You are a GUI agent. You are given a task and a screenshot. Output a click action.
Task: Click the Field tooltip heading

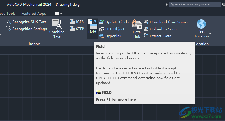100,47
